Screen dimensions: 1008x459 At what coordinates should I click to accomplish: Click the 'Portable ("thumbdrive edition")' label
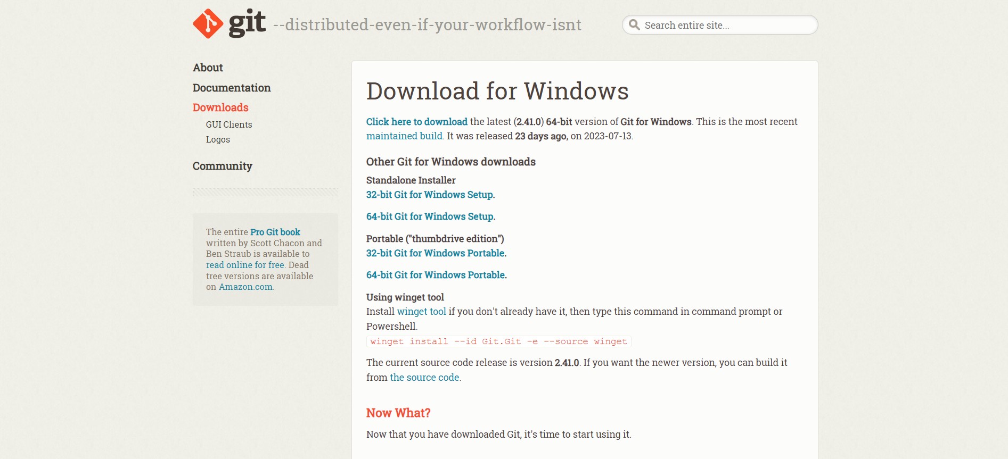(x=435, y=239)
